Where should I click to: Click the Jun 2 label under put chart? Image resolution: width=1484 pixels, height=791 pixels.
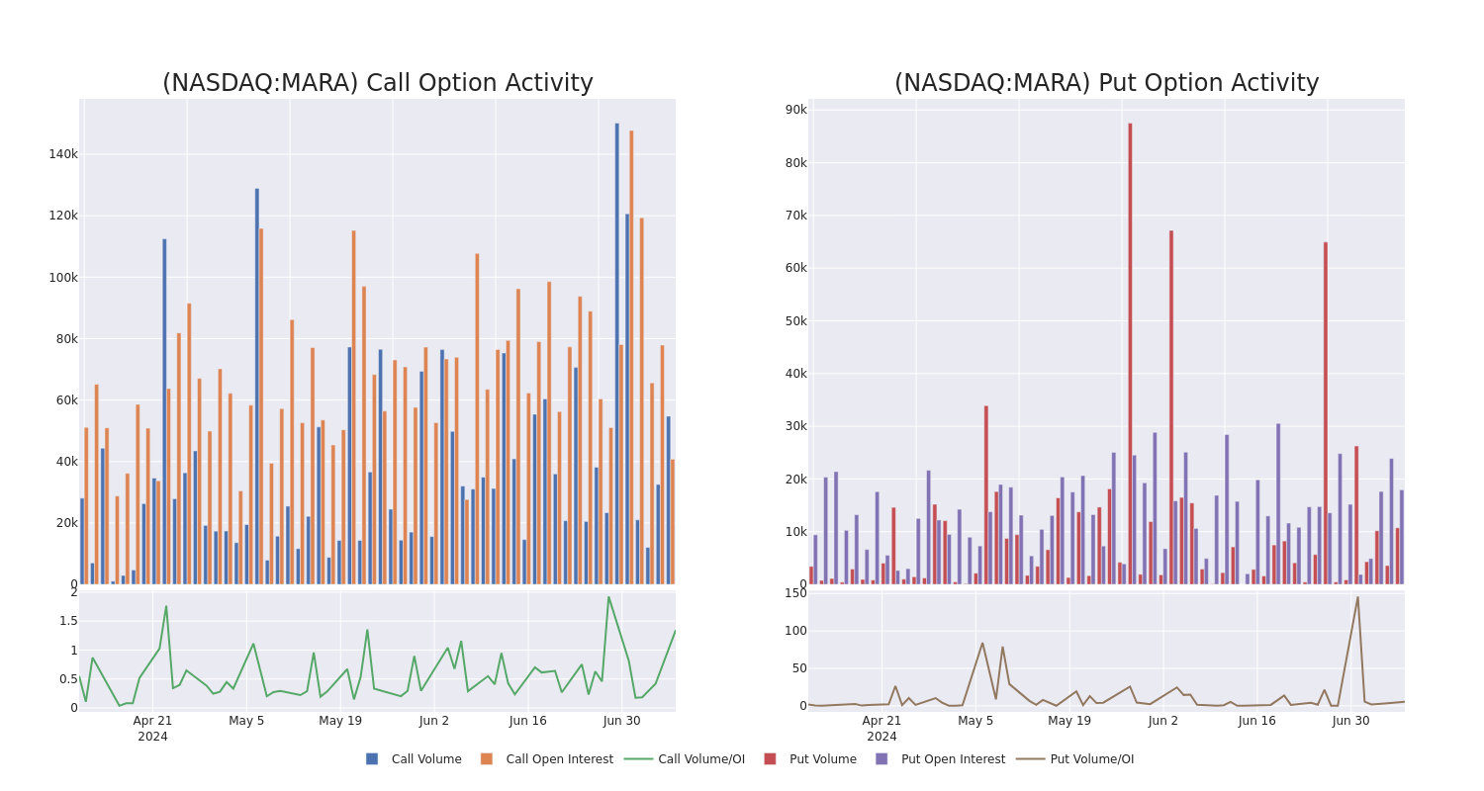1163,721
